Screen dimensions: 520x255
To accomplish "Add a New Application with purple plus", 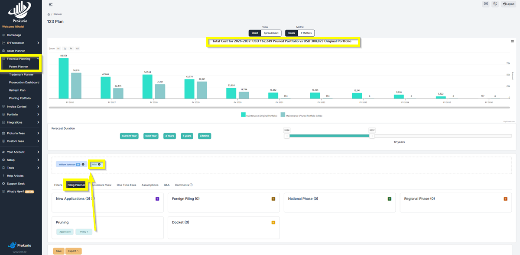I will [x=157, y=199].
